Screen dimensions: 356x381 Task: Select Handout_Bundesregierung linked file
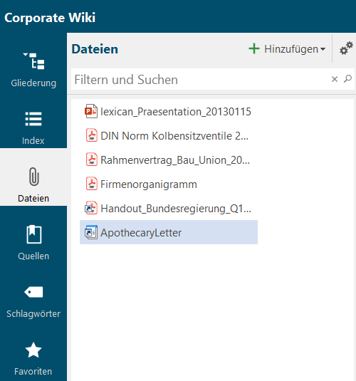pos(169,208)
